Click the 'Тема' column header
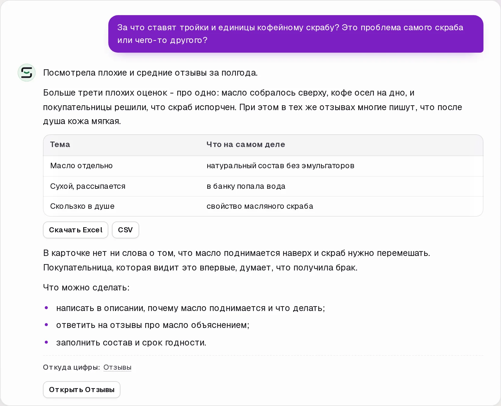This screenshot has height=406, width=501. coord(60,145)
